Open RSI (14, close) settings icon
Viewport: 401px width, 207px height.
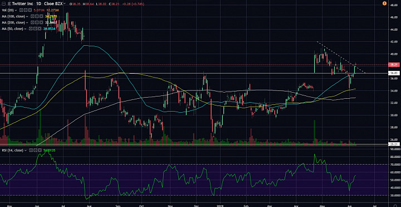[35, 151]
